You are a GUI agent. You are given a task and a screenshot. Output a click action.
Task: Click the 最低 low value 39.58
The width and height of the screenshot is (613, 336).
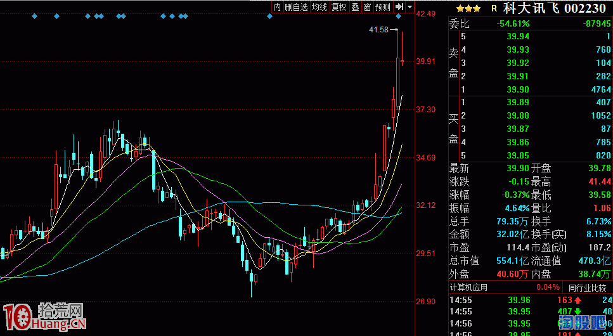pyautogui.click(x=600, y=195)
